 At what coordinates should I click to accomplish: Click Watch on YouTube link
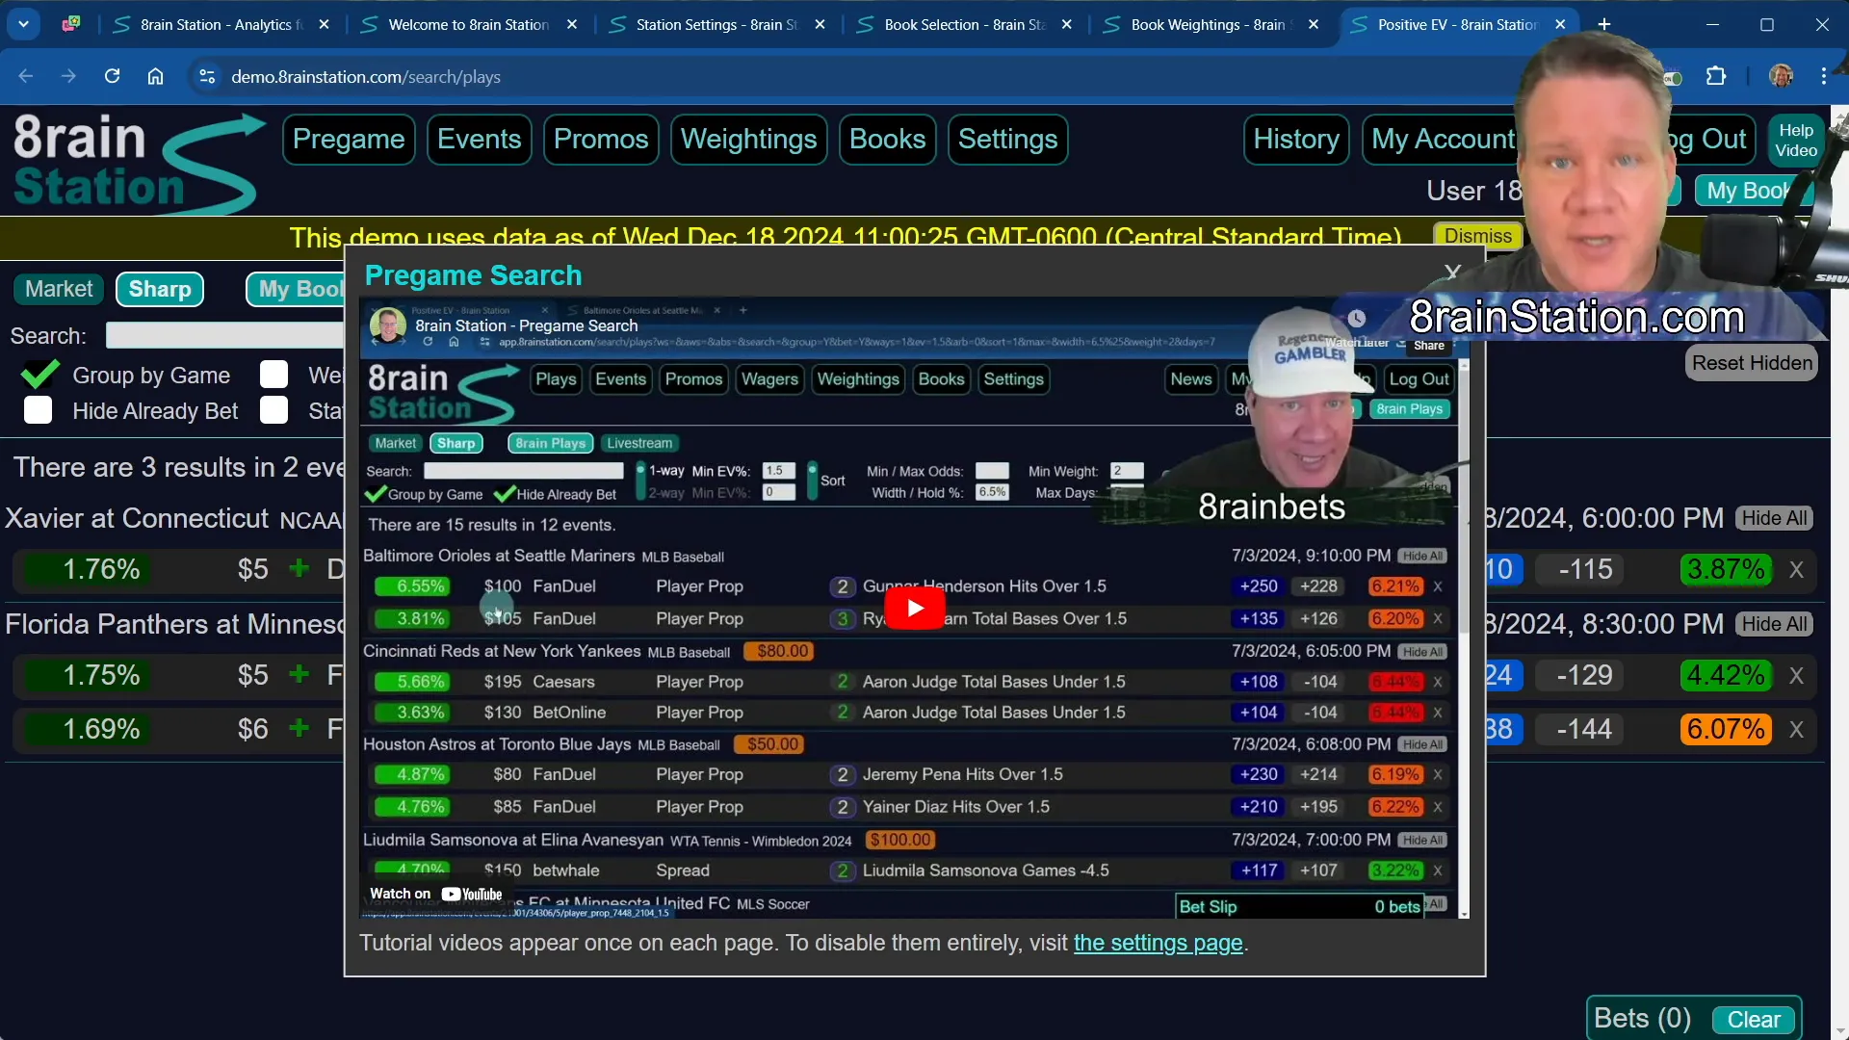click(x=436, y=894)
